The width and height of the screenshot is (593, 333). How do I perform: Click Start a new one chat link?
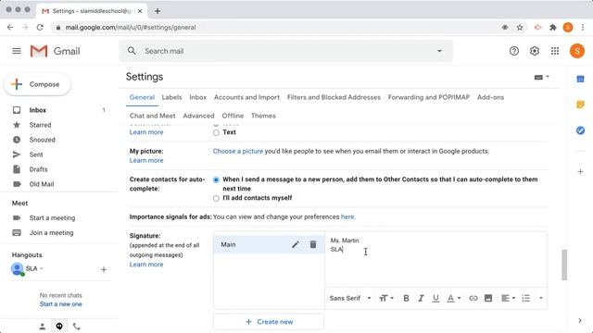[61, 304]
